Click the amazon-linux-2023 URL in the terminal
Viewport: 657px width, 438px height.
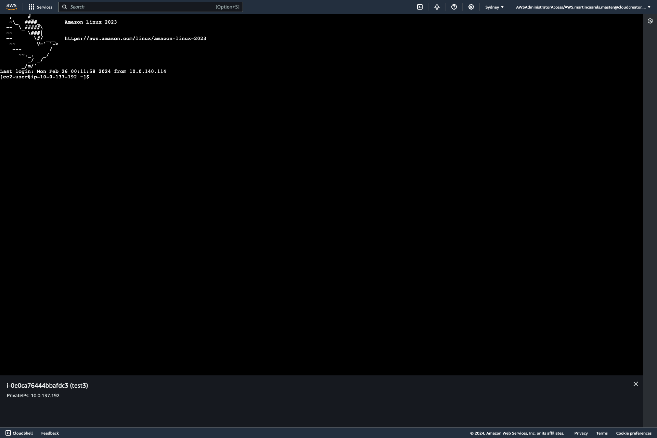[x=135, y=39]
